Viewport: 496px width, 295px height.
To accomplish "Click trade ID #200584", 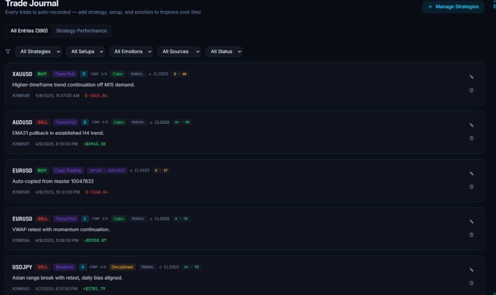I will click(x=21, y=240).
